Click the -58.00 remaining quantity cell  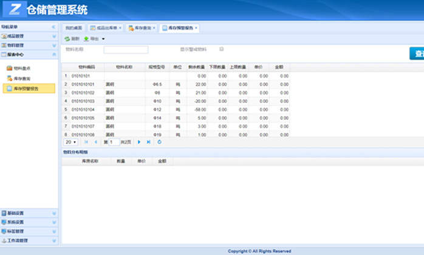pyautogui.click(x=197, y=110)
